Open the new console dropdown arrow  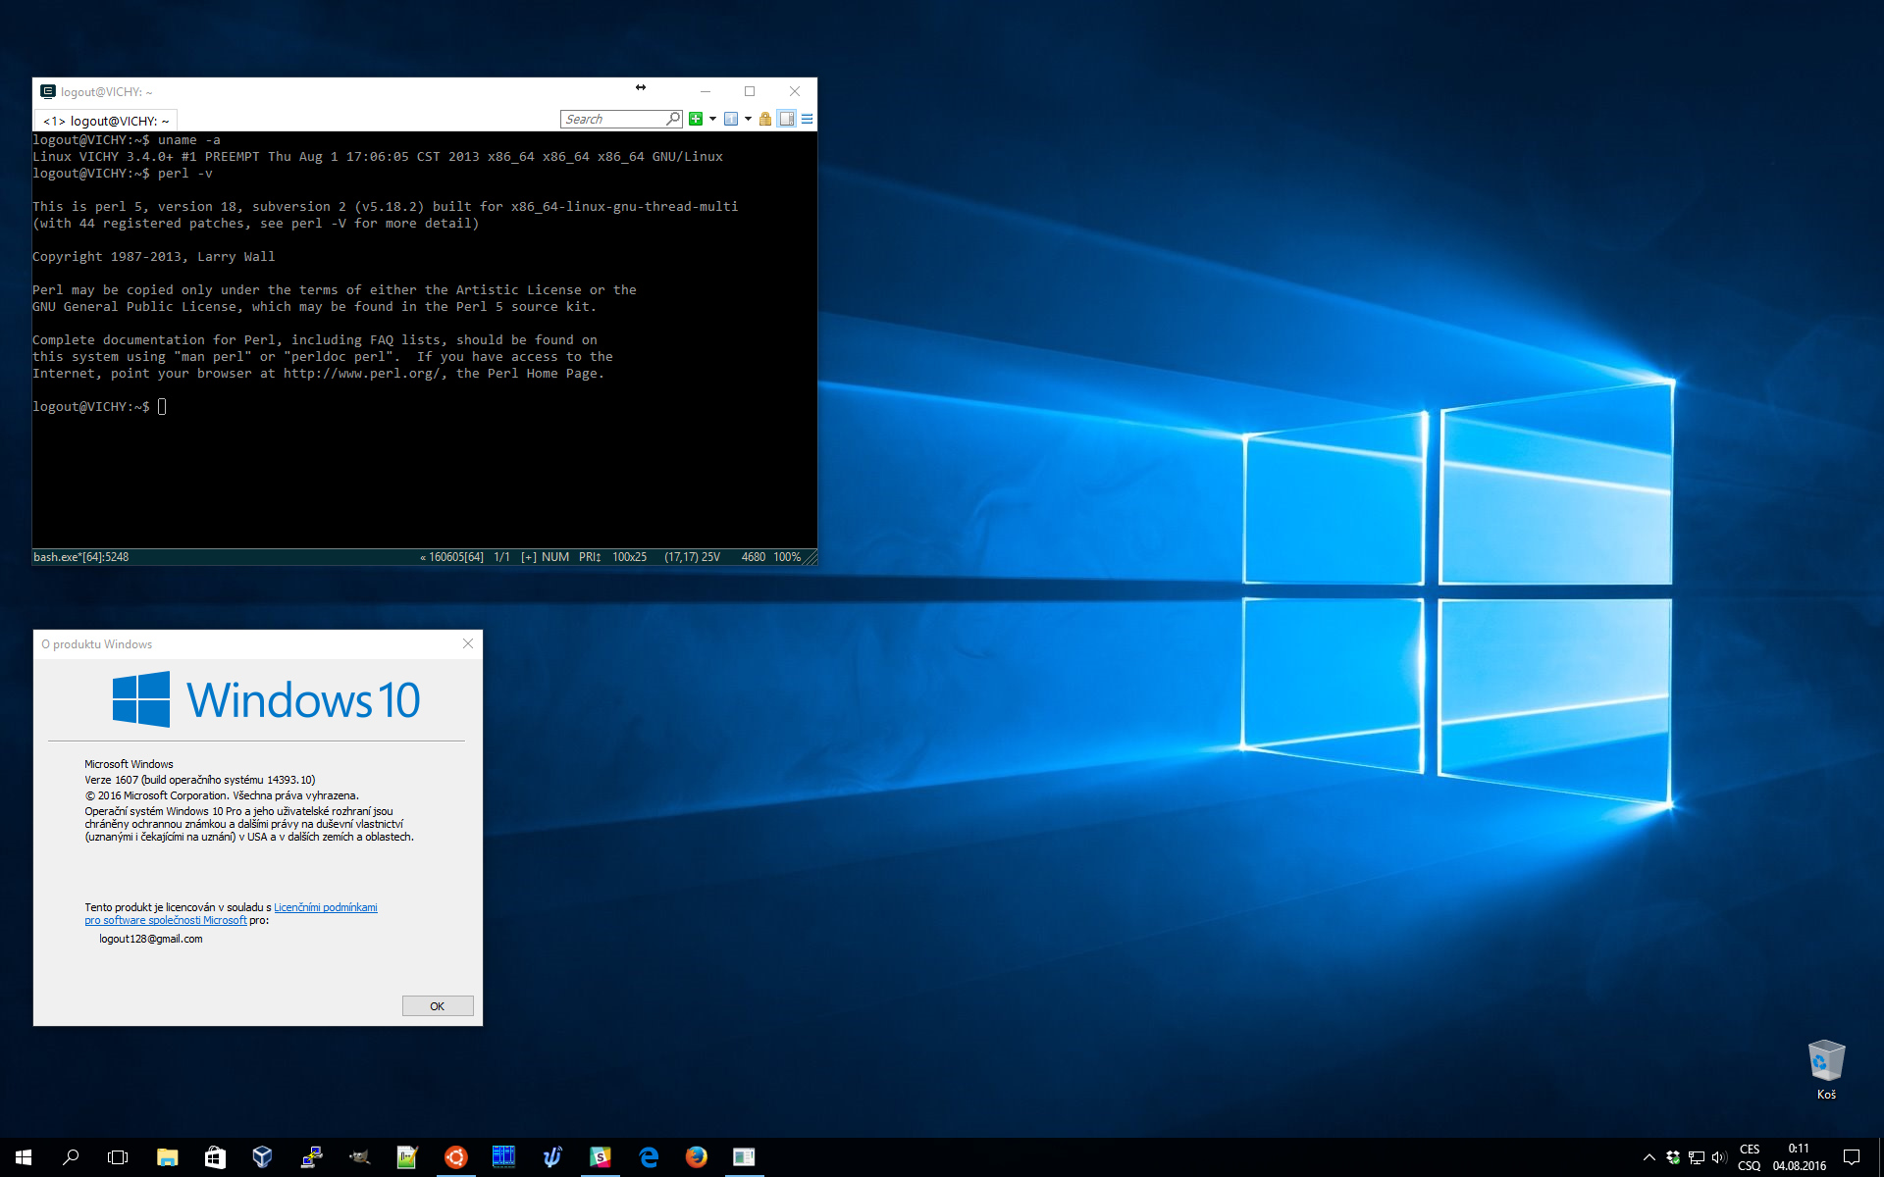pos(712,119)
